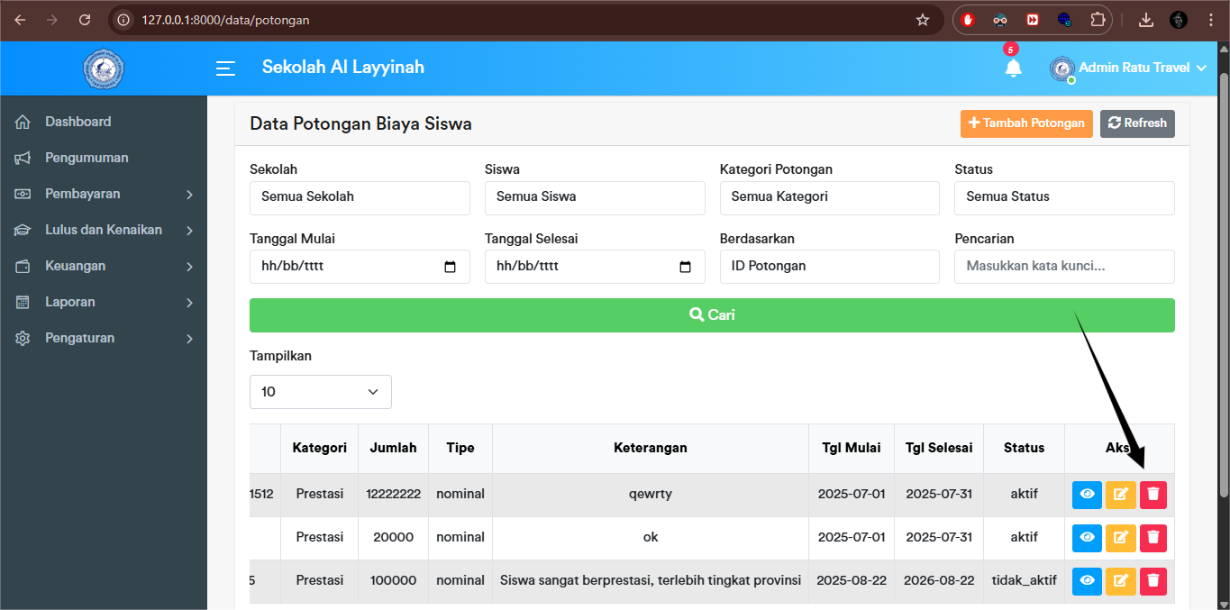This screenshot has width=1230, height=610.
Task: Toggle the sidebar with the hamburger icon
Action: tap(224, 68)
